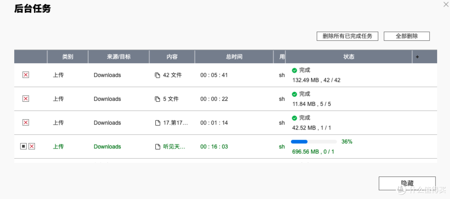The width and height of the screenshot is (450, 199).
Task: Click the file icon beside 17.第17…
Action: coord(157,123)
